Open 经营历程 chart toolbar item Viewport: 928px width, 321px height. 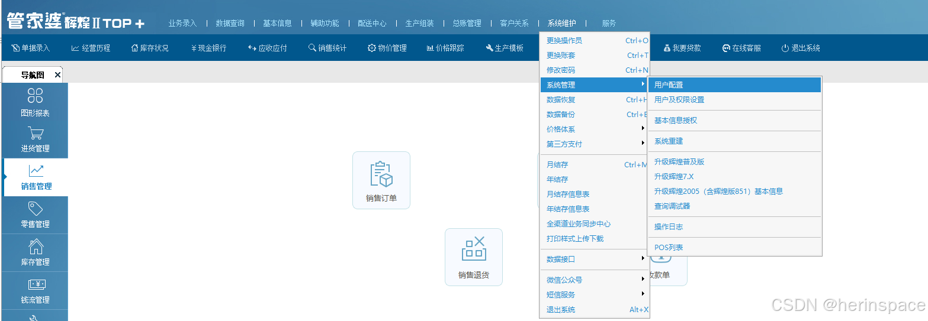[91, 48]
